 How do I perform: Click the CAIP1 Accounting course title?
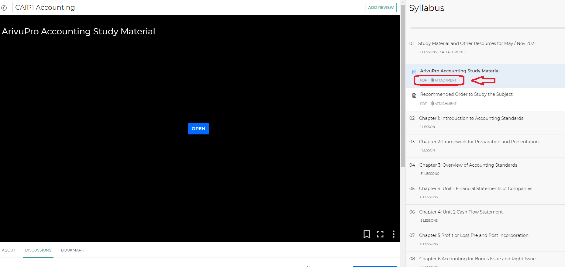click(45, 7)
